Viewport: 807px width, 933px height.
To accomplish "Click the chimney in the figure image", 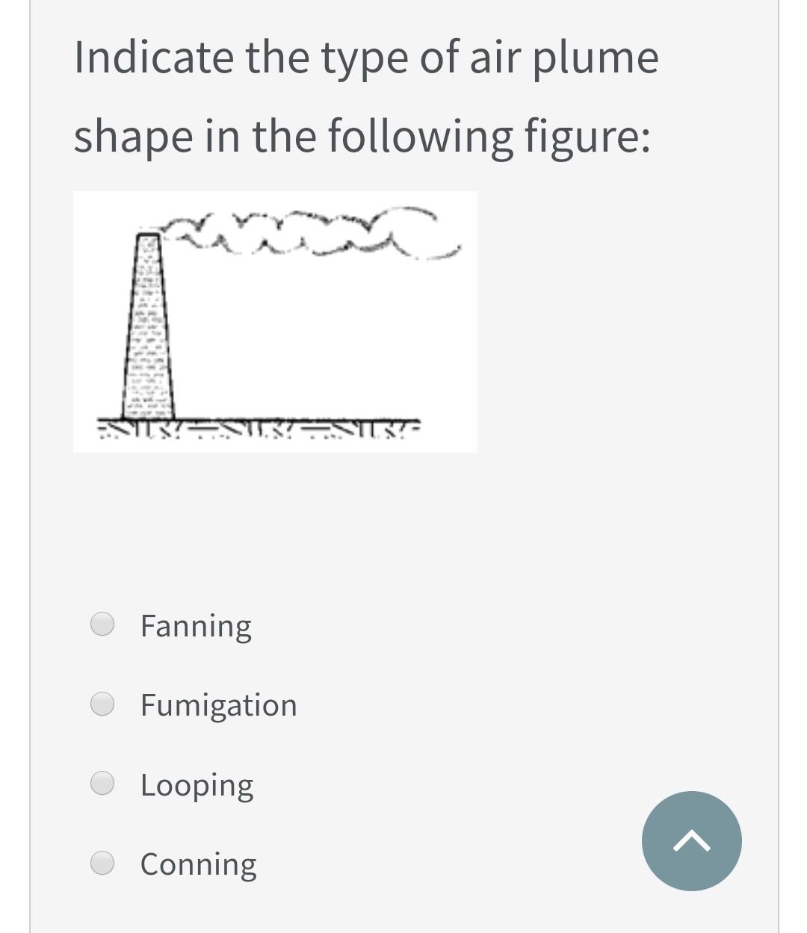I will (147, 329).
